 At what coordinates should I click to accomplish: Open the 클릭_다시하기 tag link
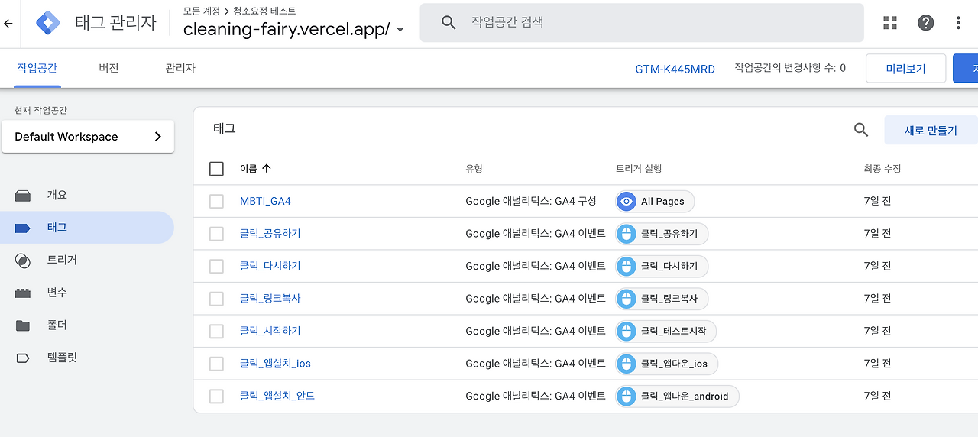coord(270,267)
